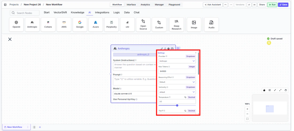Add the Anthropic node from palette
Screen dimensions: 294x131
click(32, 25)
